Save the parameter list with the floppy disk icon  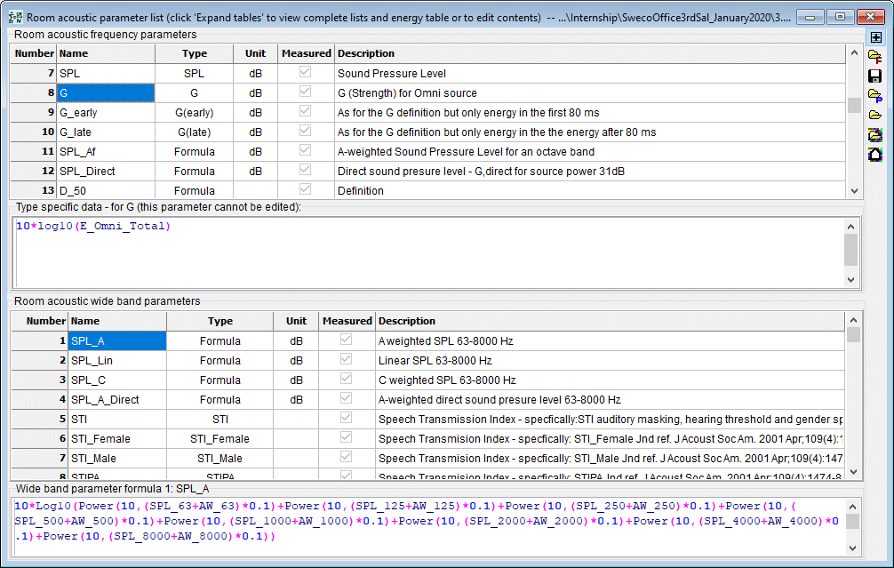coord(875,76)
